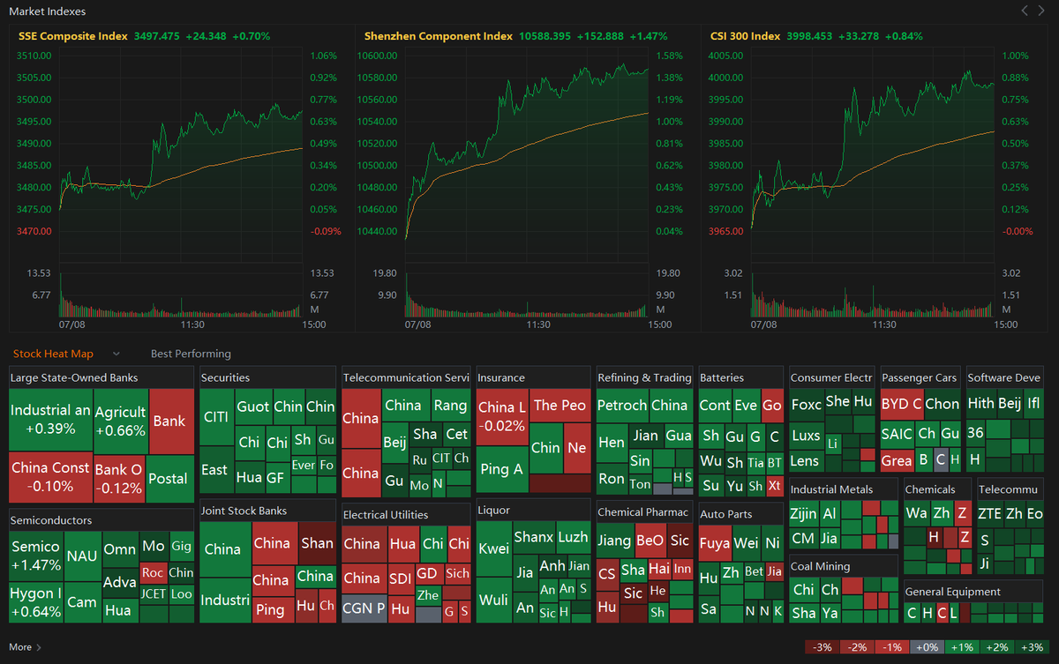1059x664 pixels.
Task: Click the Postal bank tile
Action: [169, 478]
